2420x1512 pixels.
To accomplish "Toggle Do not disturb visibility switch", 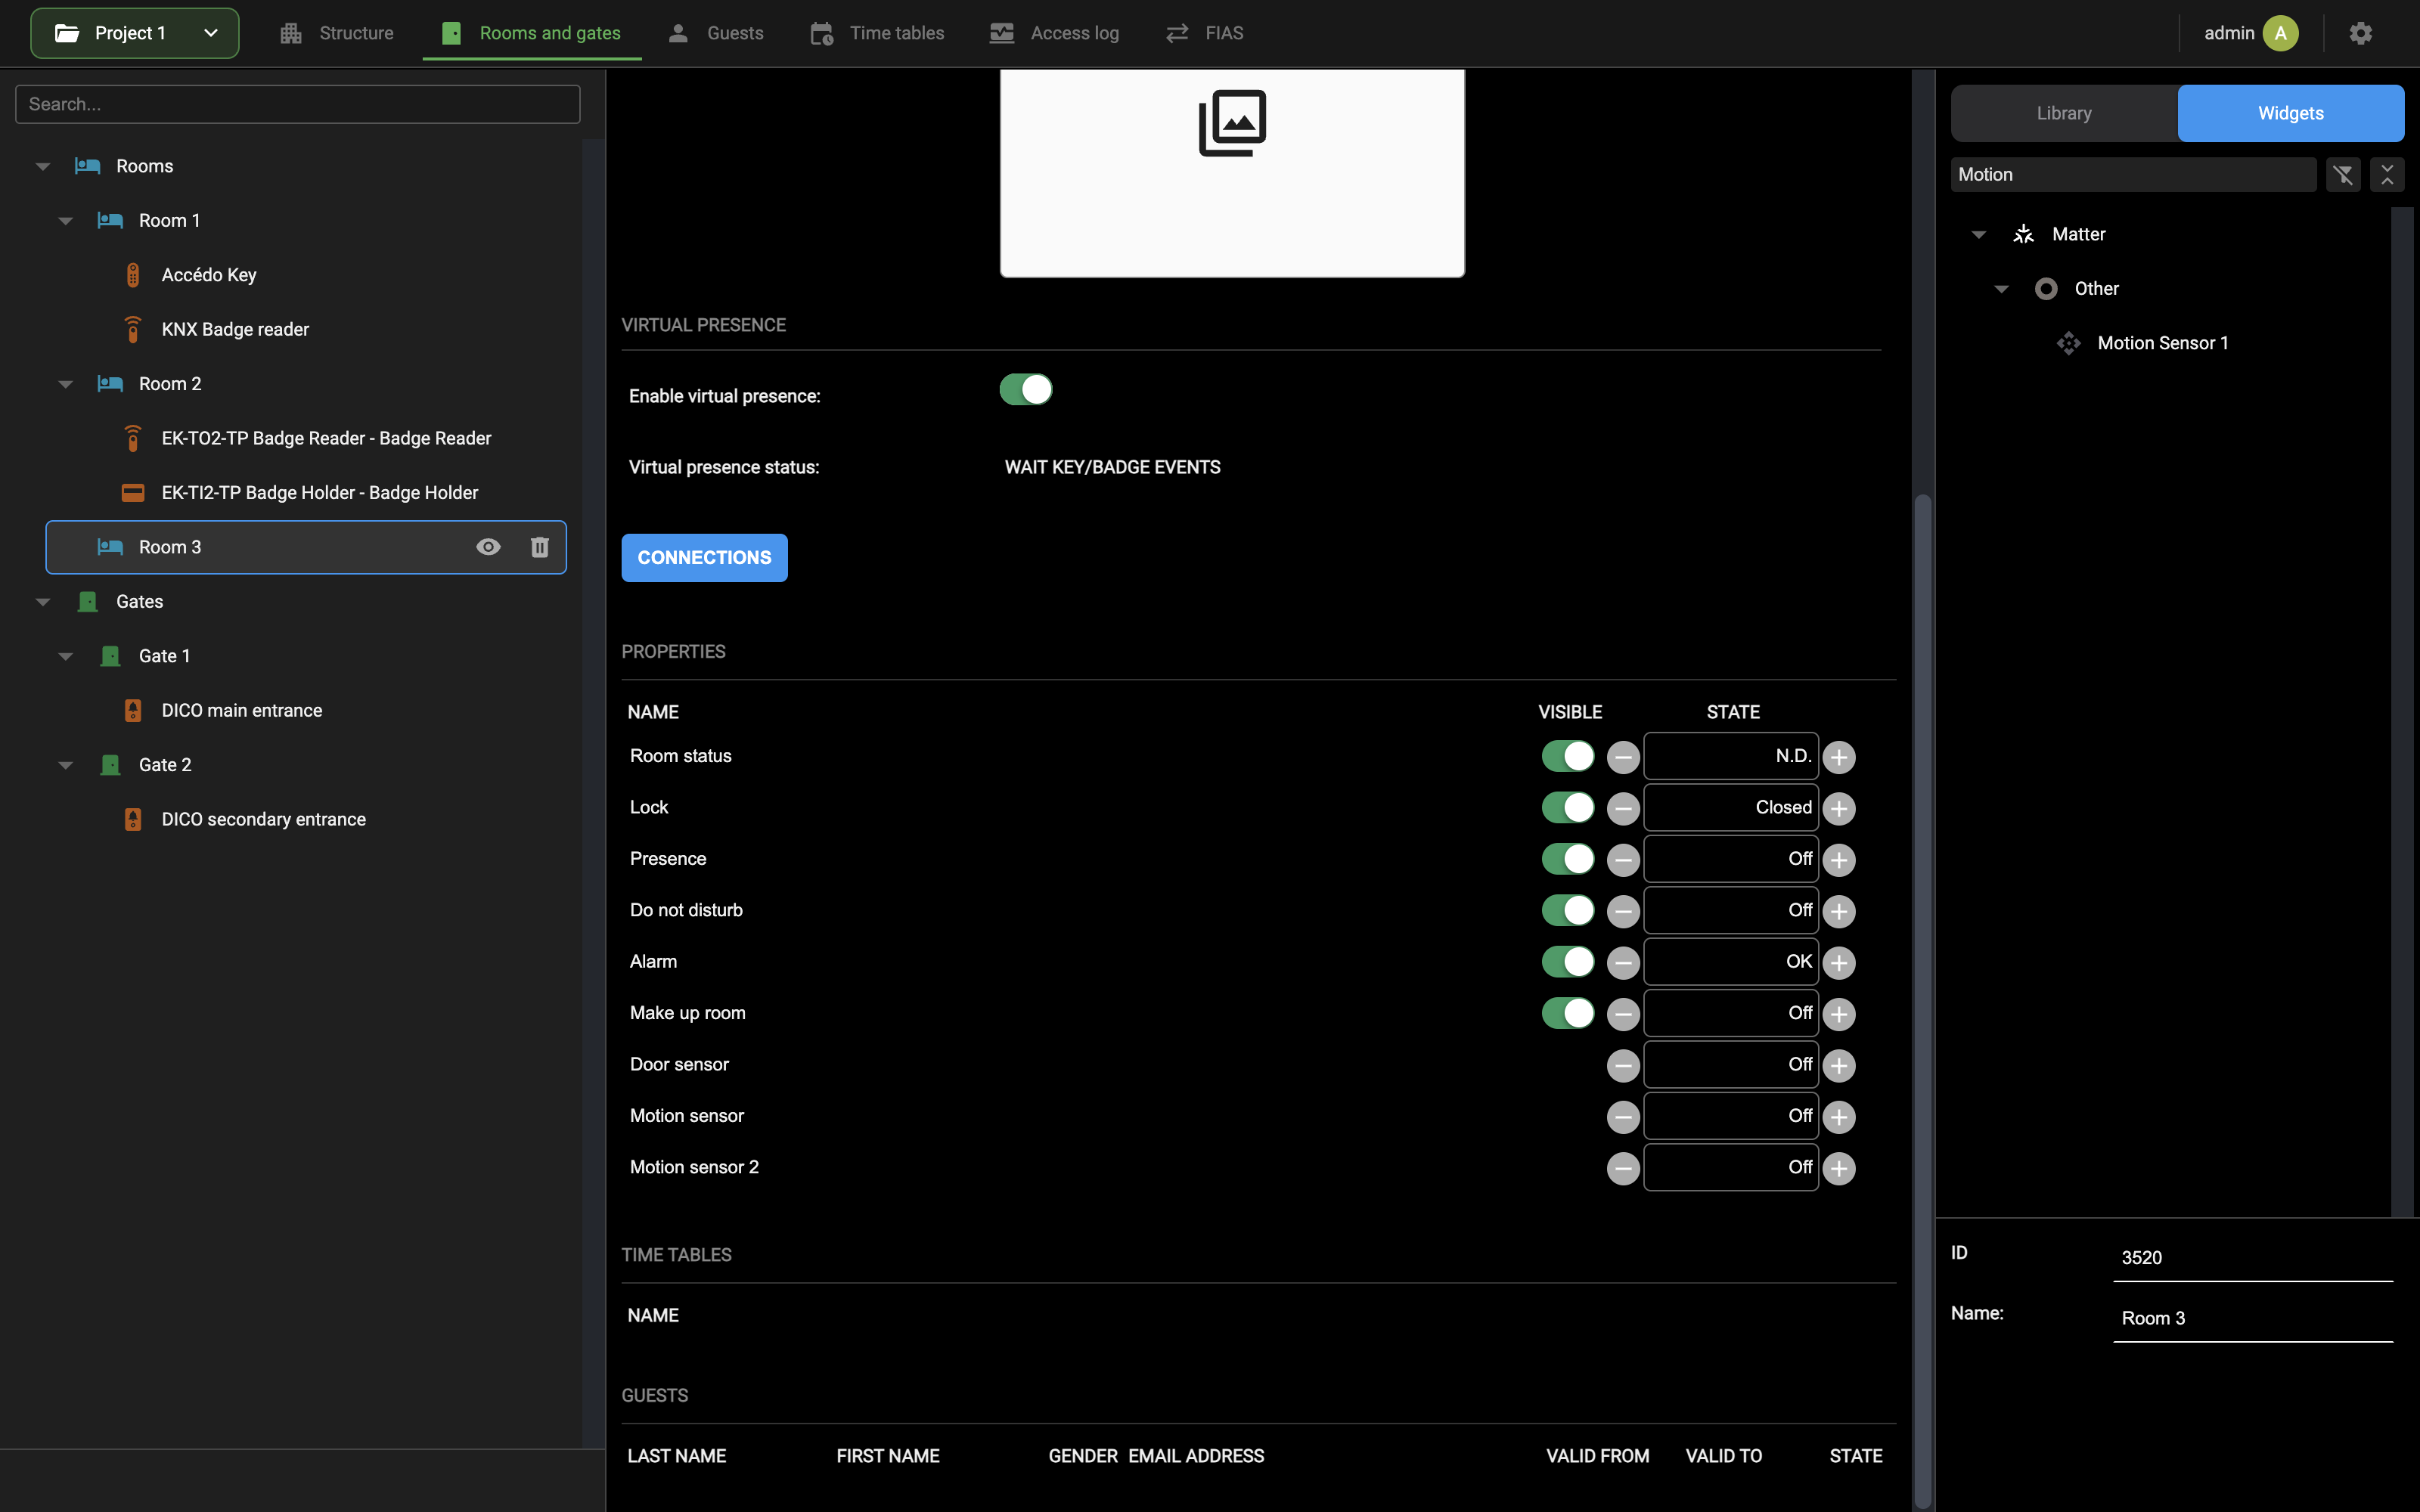I will [x=1568, y=910].
